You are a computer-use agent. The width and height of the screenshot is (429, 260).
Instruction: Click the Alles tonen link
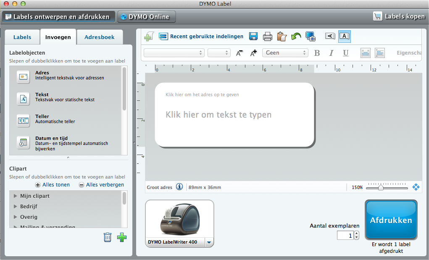[x=53, y=185]
